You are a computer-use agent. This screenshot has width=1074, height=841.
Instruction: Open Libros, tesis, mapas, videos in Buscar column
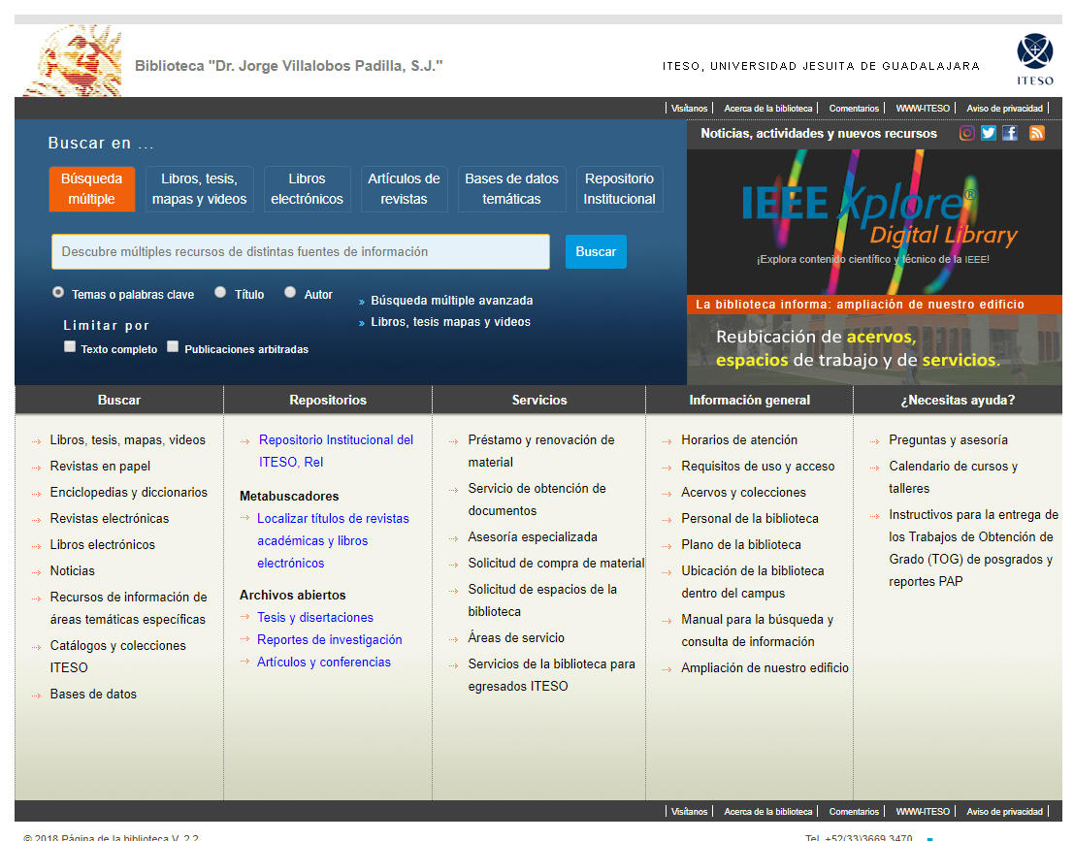(x=127, y=439)
